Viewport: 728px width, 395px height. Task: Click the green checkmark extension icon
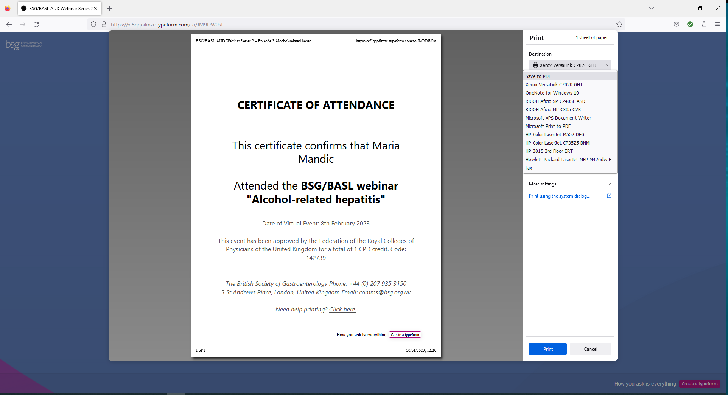690,25
